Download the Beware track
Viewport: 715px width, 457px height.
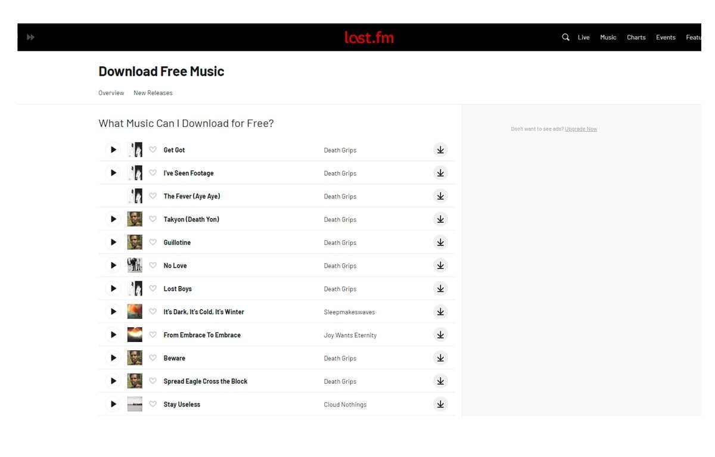tap(440, 358)
